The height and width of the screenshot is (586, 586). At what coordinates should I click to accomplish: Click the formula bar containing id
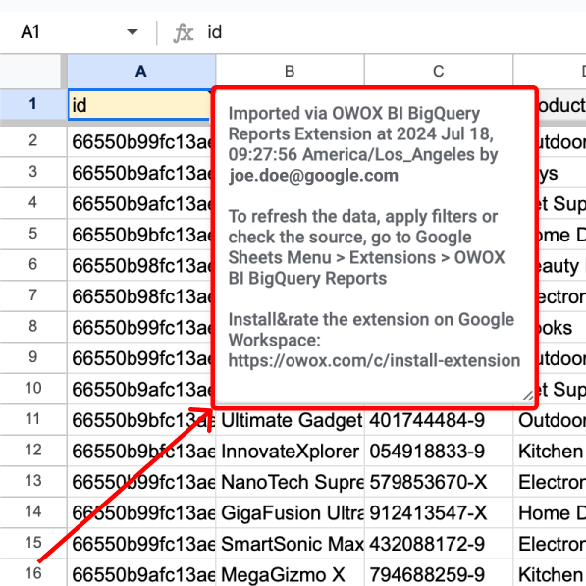click(x=397, y=32)
